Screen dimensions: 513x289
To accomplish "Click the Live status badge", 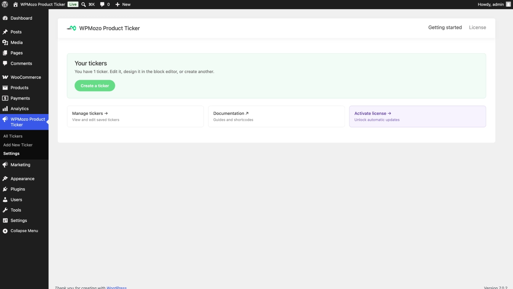I will click(x=73, y=4).
